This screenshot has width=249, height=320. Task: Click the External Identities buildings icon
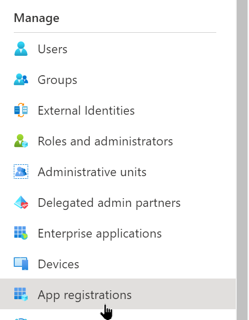(x=21, y=110)
